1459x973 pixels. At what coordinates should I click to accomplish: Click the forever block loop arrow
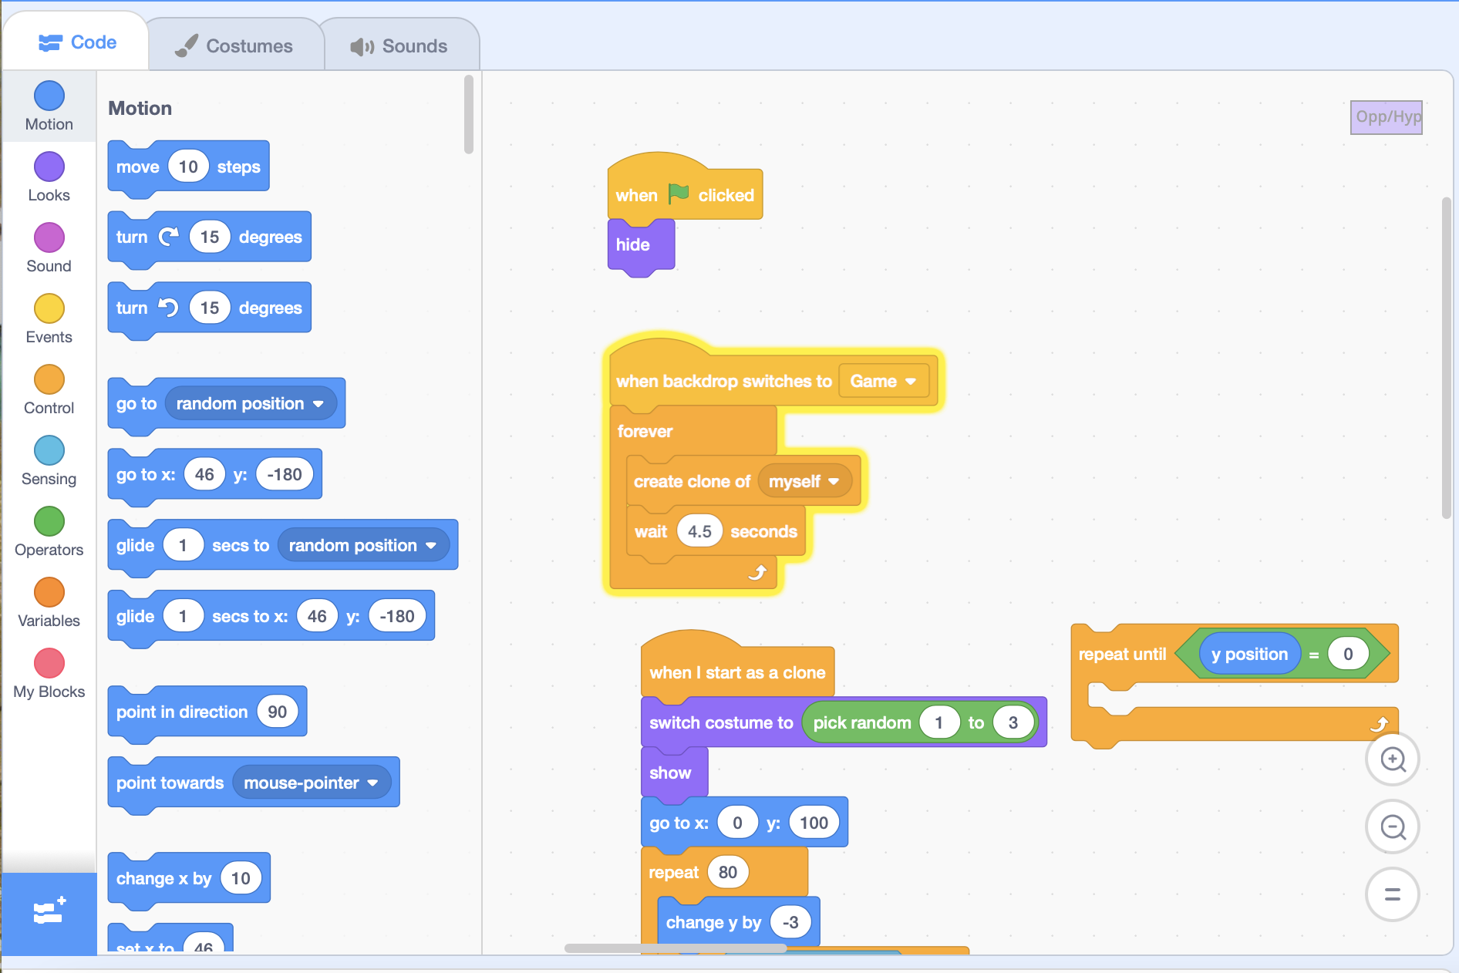click(x=758, y=572)
